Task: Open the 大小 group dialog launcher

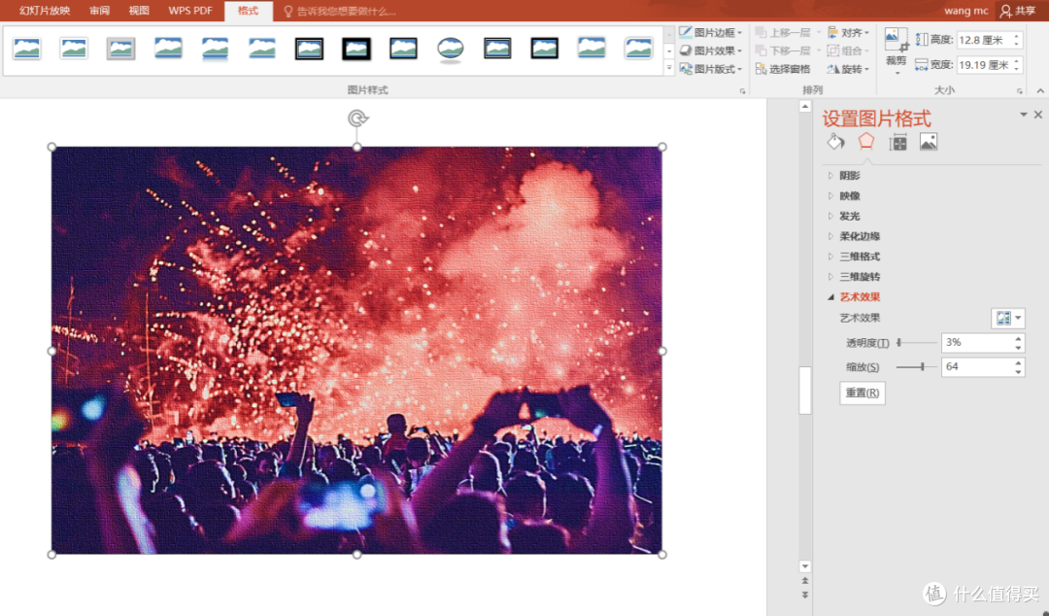Action: click(x=1020, y=91)
